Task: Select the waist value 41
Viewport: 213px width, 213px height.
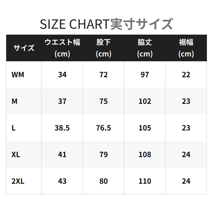Action: (62, 155)
